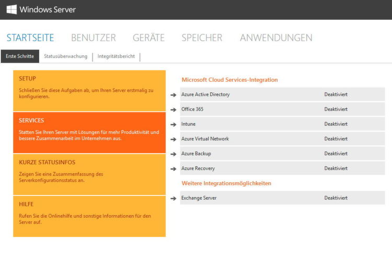Expand the HILFE tile
Screen dimensions: 392x262
pyautogui.click(x=89, y=216)
